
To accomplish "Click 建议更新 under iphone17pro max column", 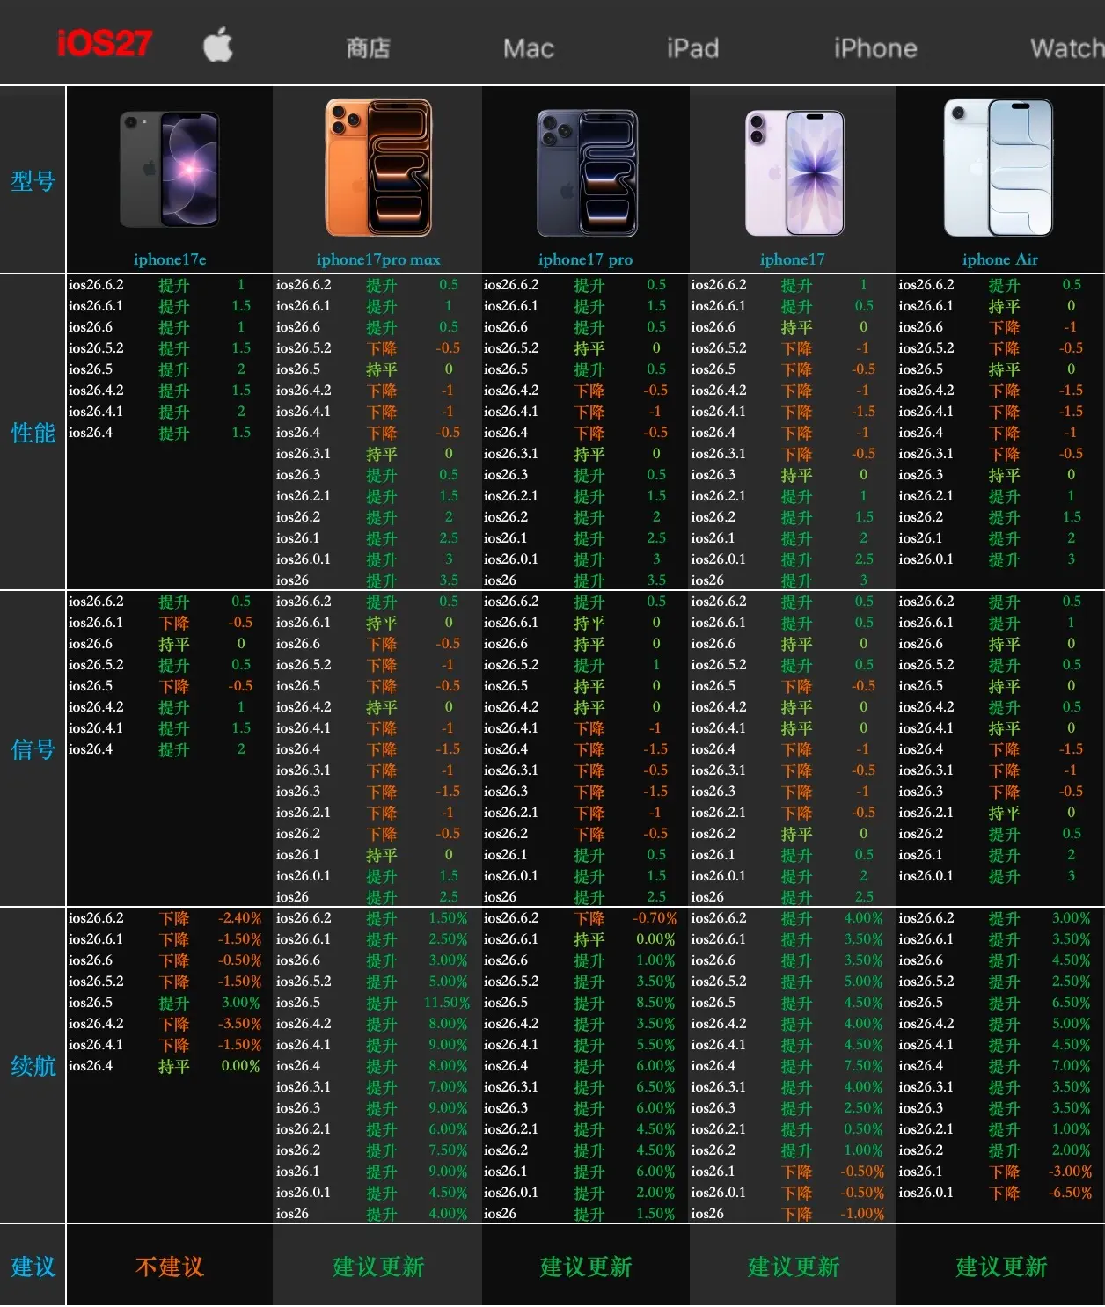I will (x=378, y=1267).
